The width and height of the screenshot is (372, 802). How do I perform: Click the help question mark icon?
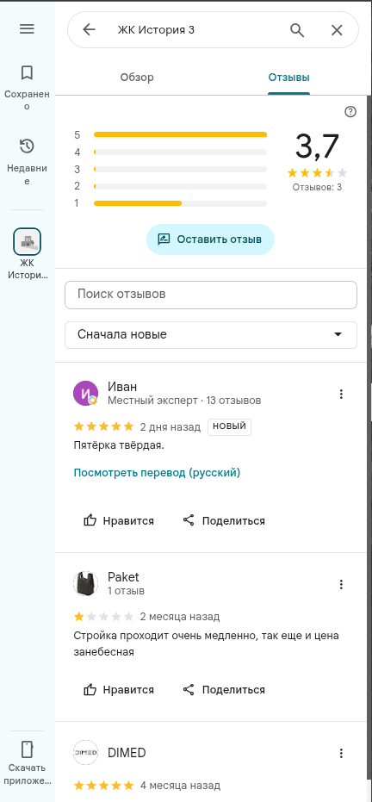point(350,112)
